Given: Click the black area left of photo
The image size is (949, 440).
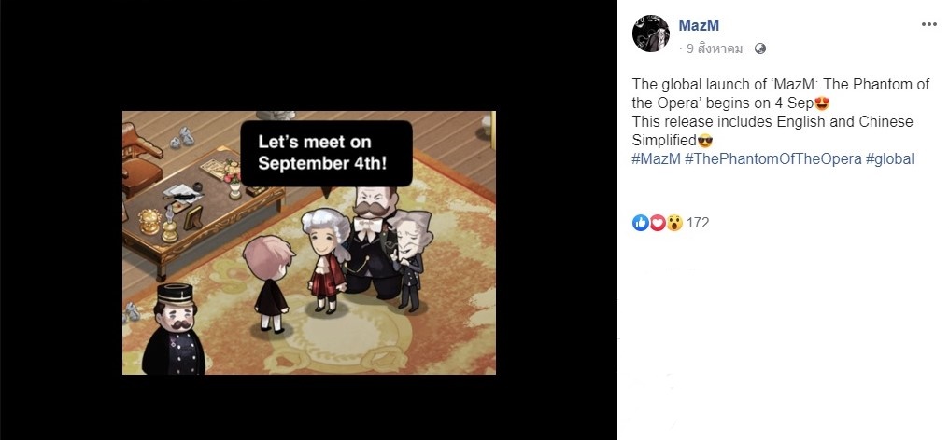Looking at the screenshot, I should 61,220.
